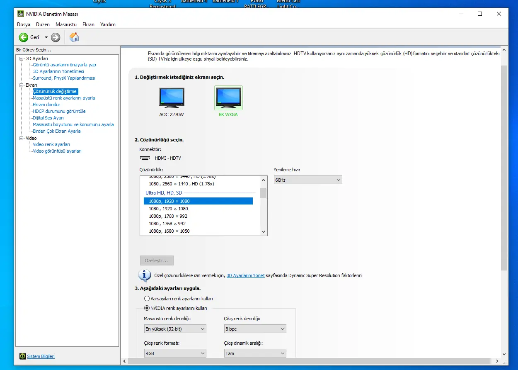Viewport: 518px width, 370px height.
Task: Open Ekranı döndür page
Action: 46,105
